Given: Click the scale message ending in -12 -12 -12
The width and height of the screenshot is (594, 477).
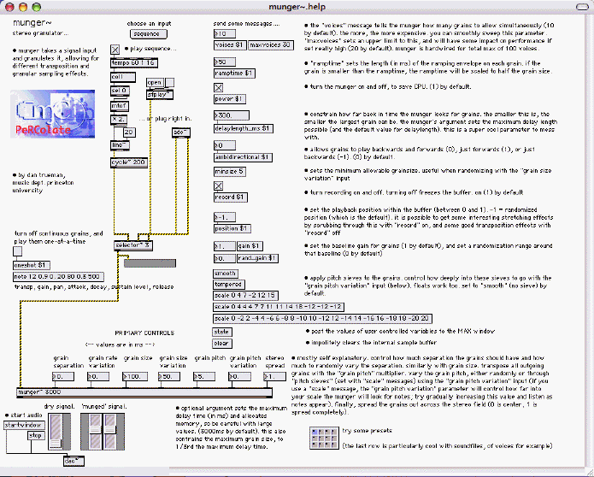Looking at the screenshot, I should (279, 307).
